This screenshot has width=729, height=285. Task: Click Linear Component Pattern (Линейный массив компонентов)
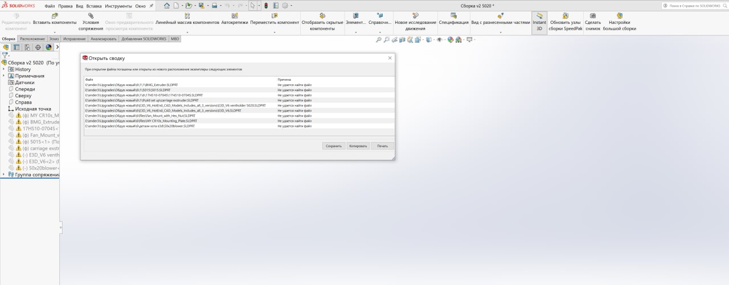187,20
